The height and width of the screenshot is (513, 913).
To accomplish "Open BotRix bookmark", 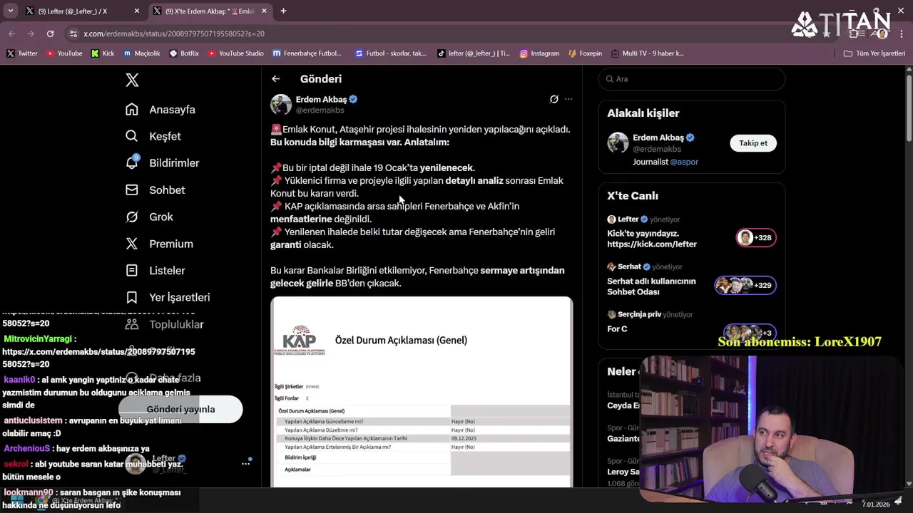I will coord(184,53).
